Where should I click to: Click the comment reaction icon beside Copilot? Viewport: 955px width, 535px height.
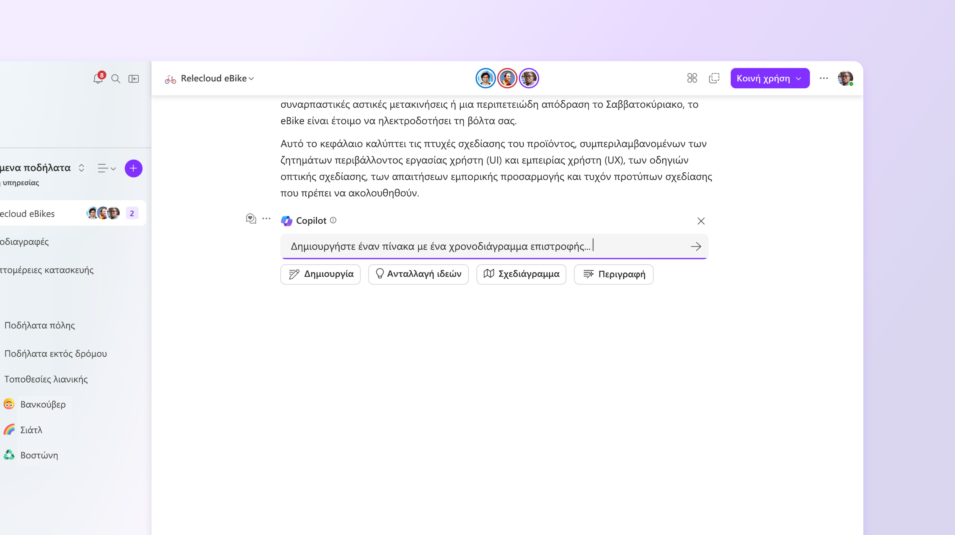pyautogui.click(x=251, y=219)
